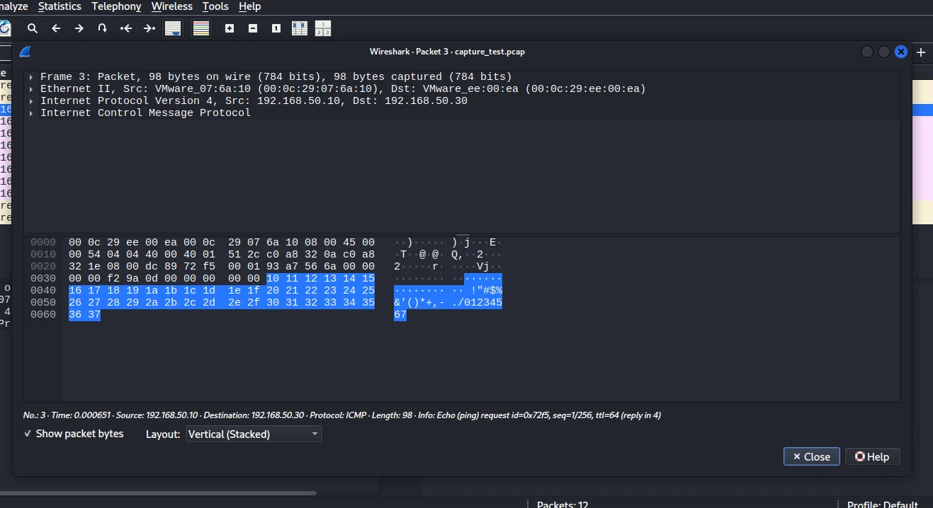
Task: Go back to previous packet arrow
Action: [56, 28]
